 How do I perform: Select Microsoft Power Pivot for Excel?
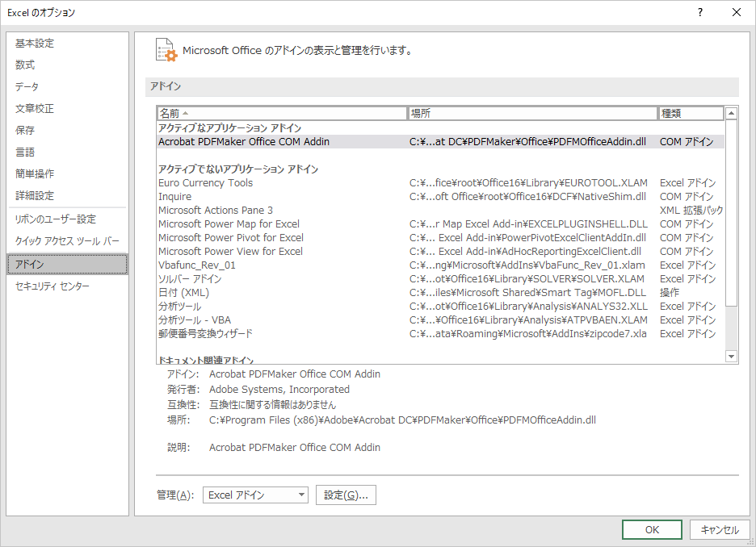coord(441,238)
